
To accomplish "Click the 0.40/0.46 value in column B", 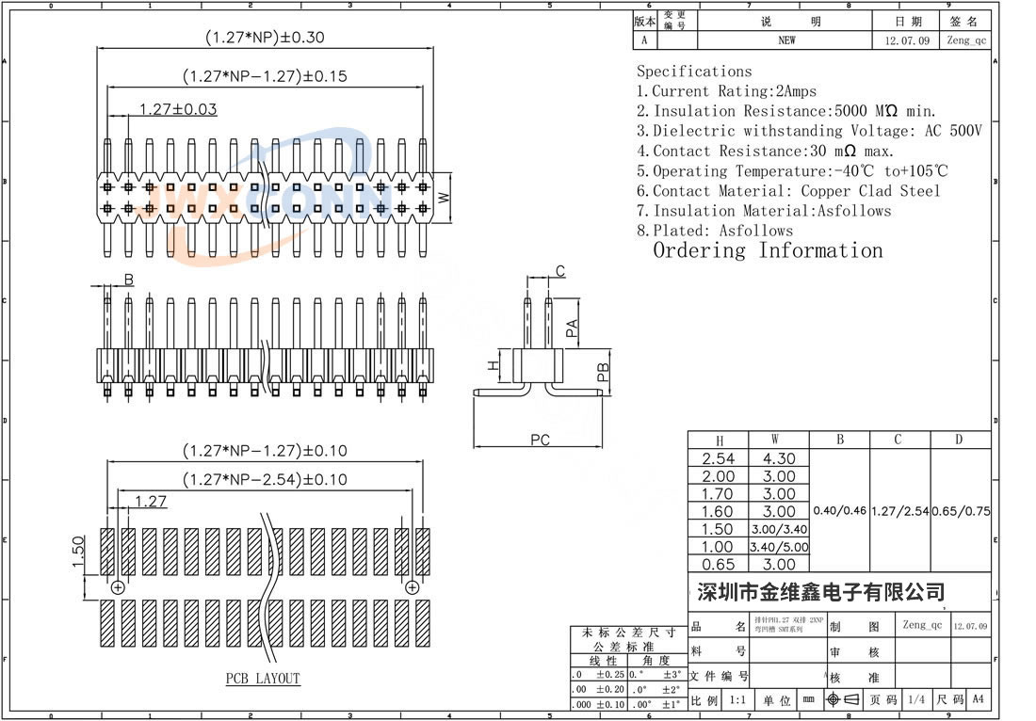I will 839,511.
